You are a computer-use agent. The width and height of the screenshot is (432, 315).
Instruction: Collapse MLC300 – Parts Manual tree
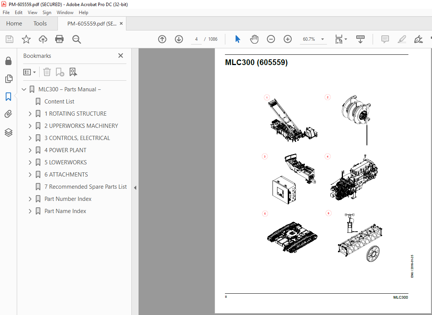[x=24, y=89]
